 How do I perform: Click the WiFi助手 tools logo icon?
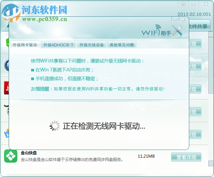click(x=177, y=30)
